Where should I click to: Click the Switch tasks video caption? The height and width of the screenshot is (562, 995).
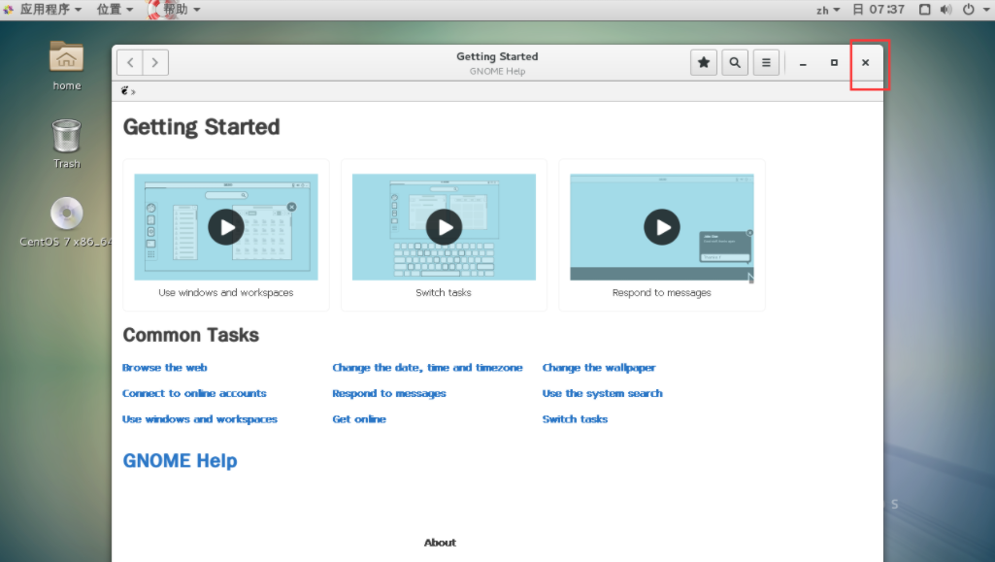[x=444, y=292]
